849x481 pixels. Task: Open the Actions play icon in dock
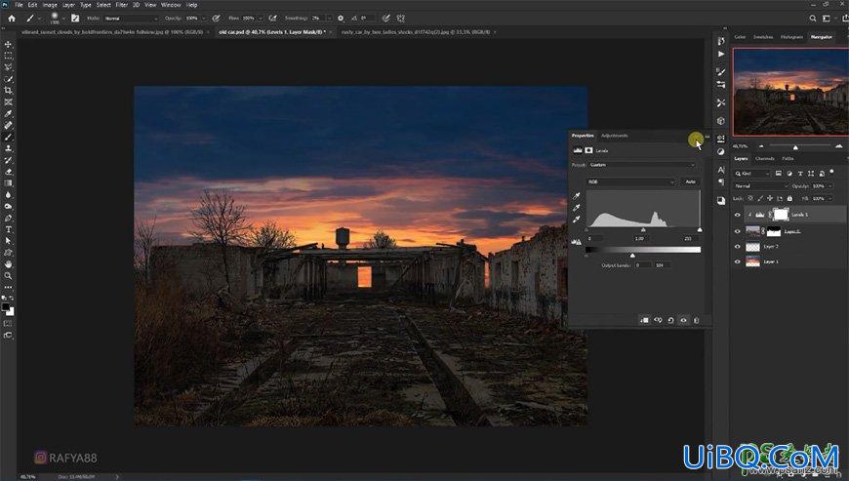tap(721, 54)
